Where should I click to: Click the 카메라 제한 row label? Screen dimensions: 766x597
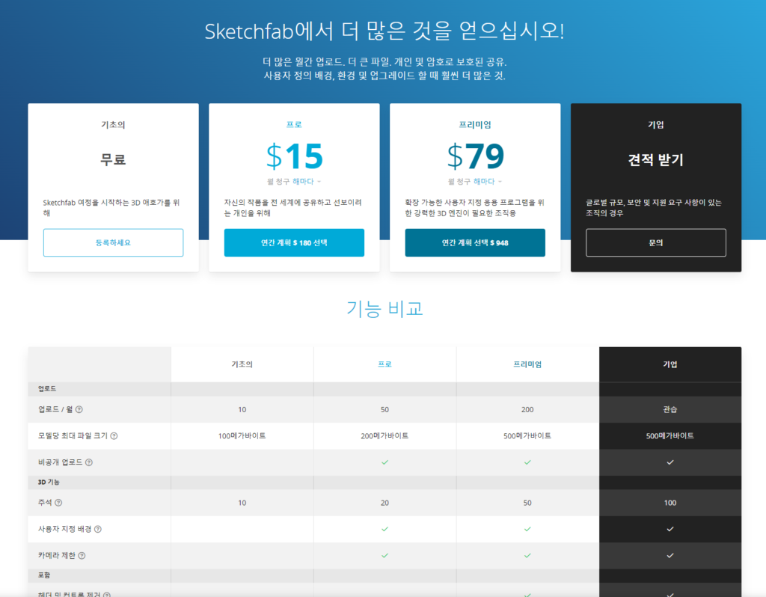coord(57,555)
